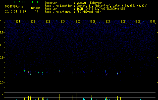This screenshot has width=158, height=100.
Task: Click the 1322 time axis label
Action: coord(32,21)
